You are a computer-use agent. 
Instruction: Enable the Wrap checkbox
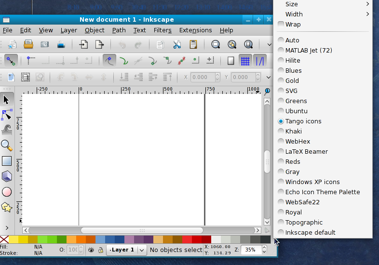pyautogui.click(x=281, y=25)
